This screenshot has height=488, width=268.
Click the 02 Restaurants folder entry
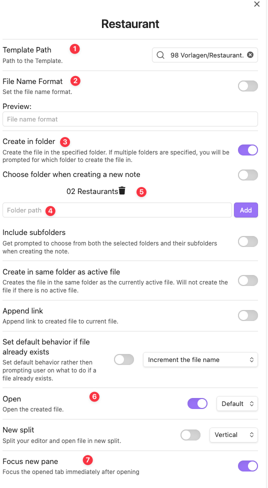[x=92, y=191]
